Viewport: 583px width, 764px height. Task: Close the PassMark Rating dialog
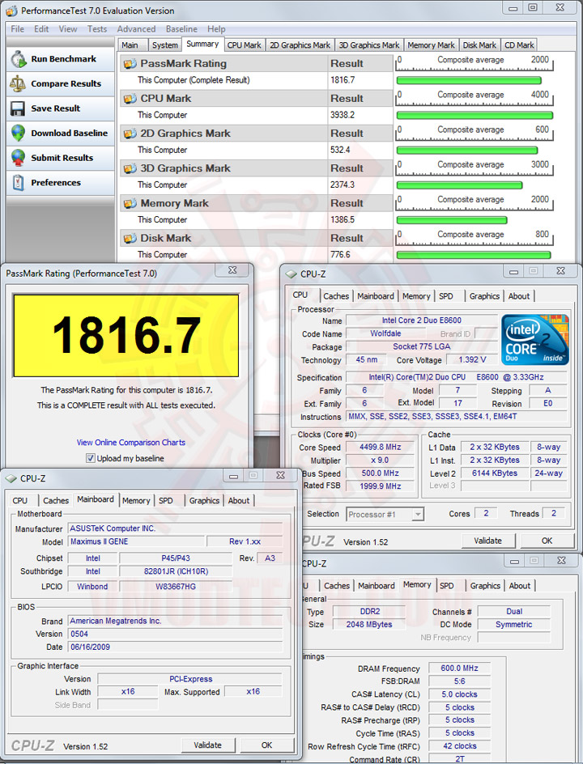coord(232,270)
